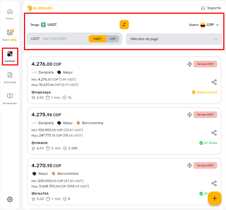
Task: Click Vender USDT on the mikelob offer
Action: [205, 115]
